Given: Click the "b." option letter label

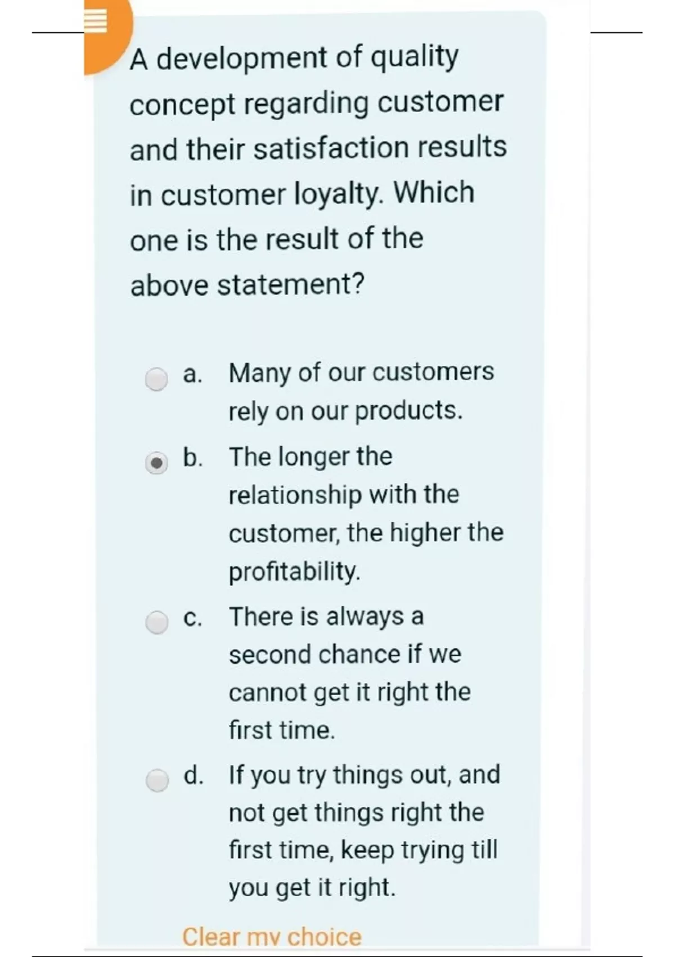Looking at the screenshot, I should click(192, 457).
